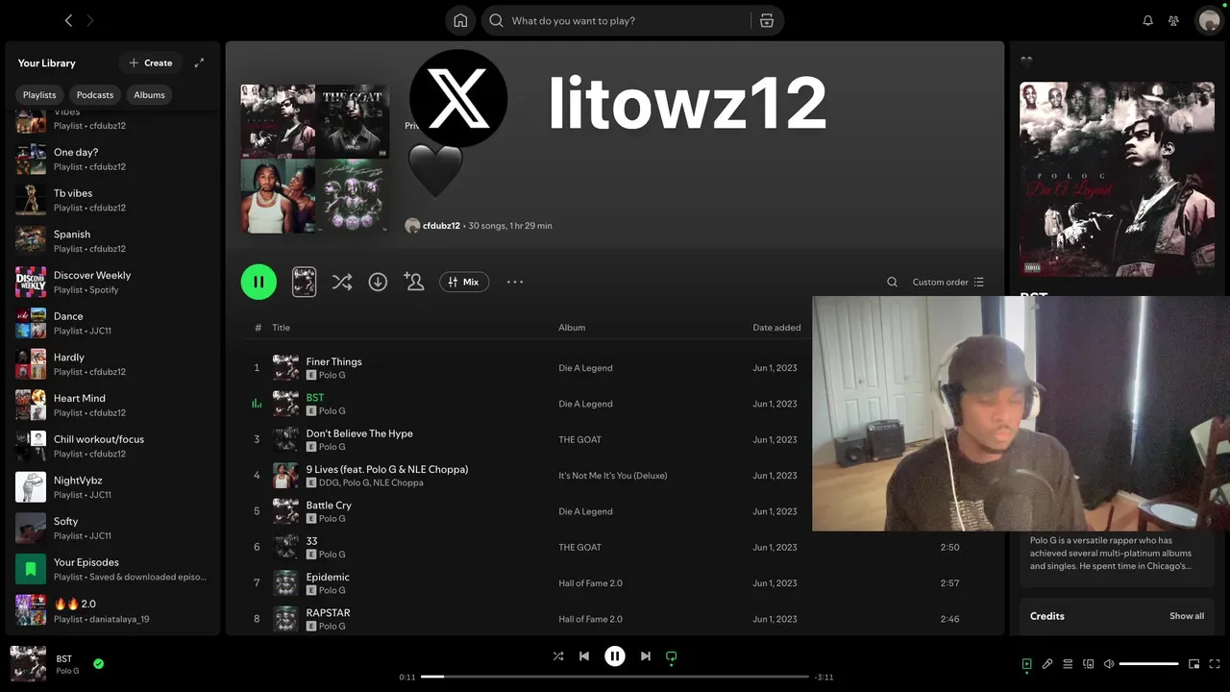Seek on the track progress bar

tap(615, 677)
